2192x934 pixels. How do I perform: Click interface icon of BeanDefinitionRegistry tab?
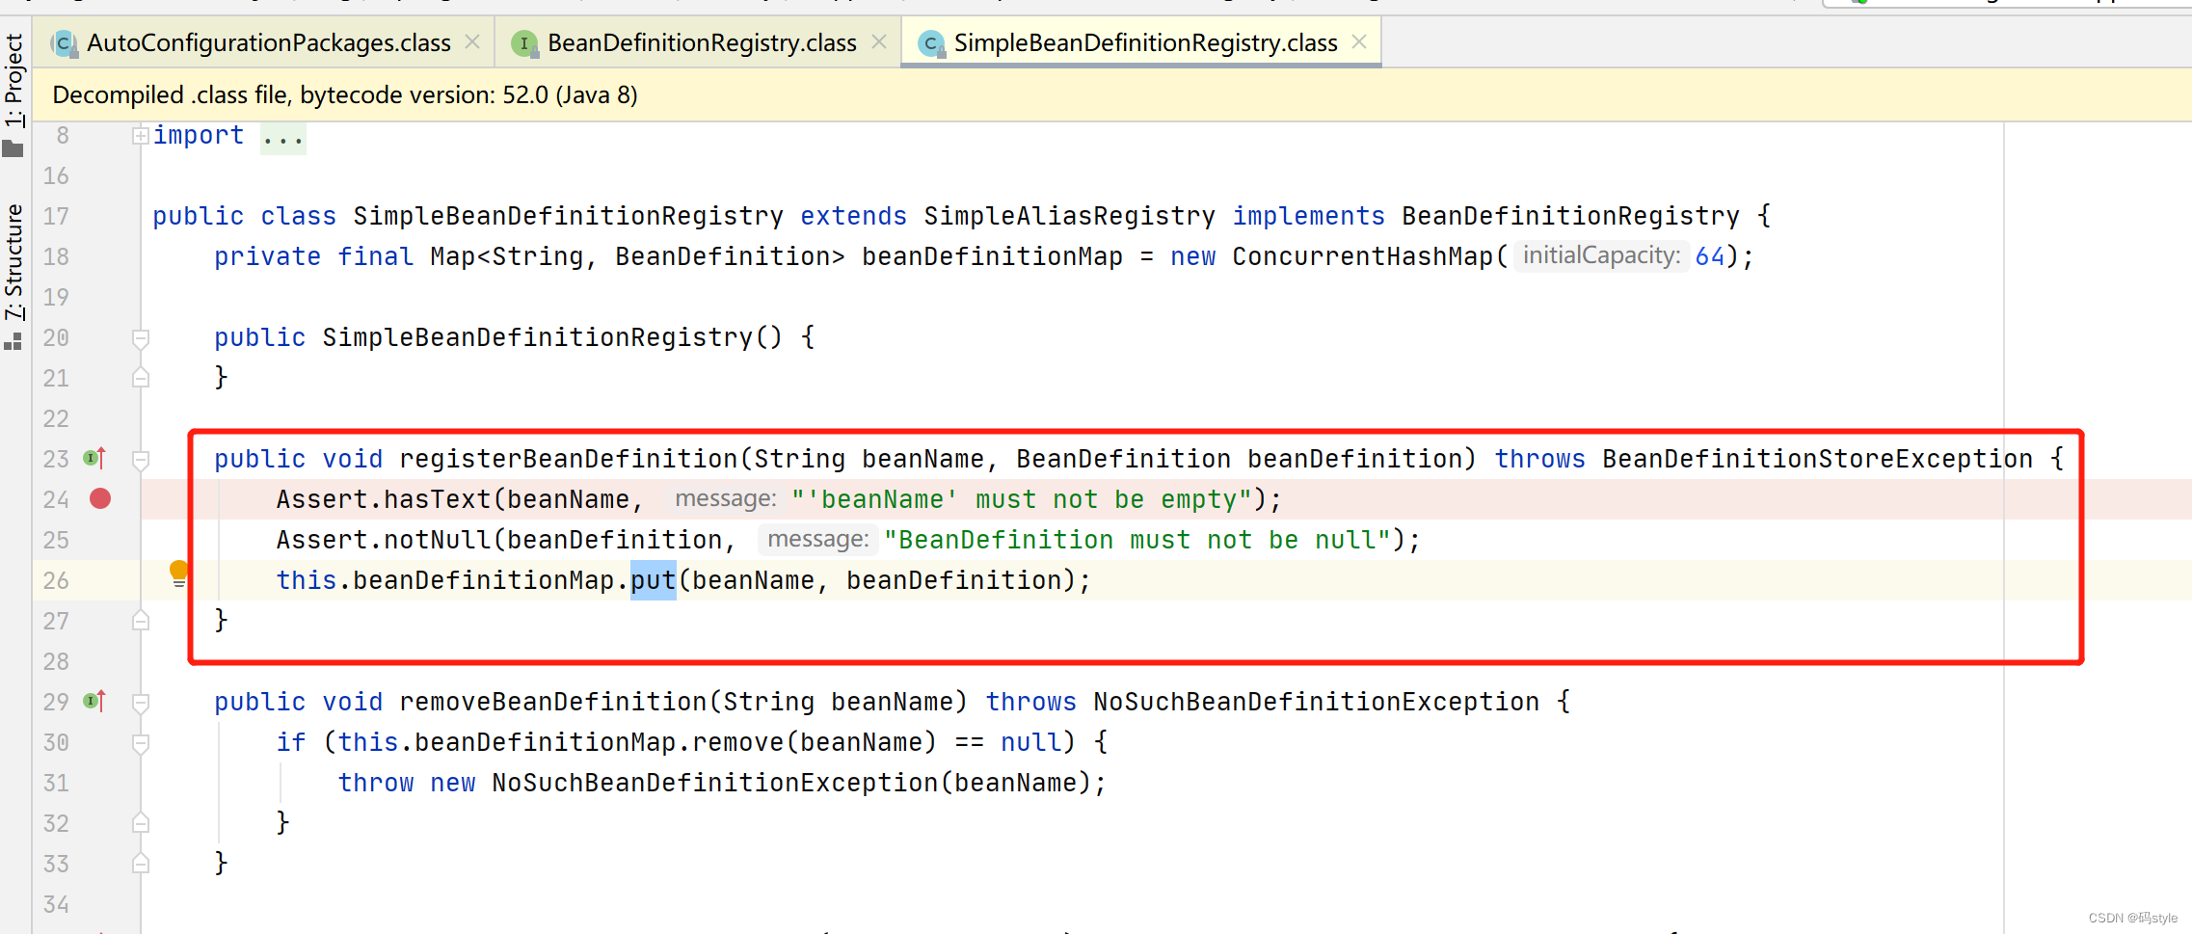pyautogui.click(x=524, y=43)
